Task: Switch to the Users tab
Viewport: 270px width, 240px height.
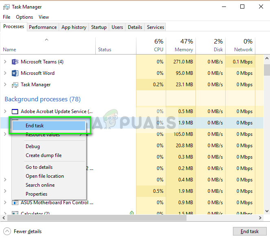Action: (117, 27)
